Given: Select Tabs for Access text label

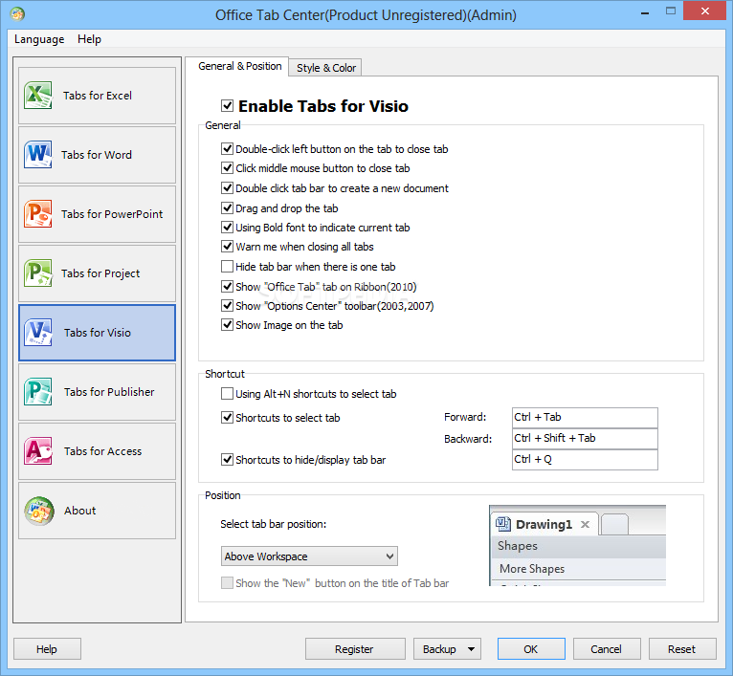Looking at the screenshot, I should pos(102,451).
